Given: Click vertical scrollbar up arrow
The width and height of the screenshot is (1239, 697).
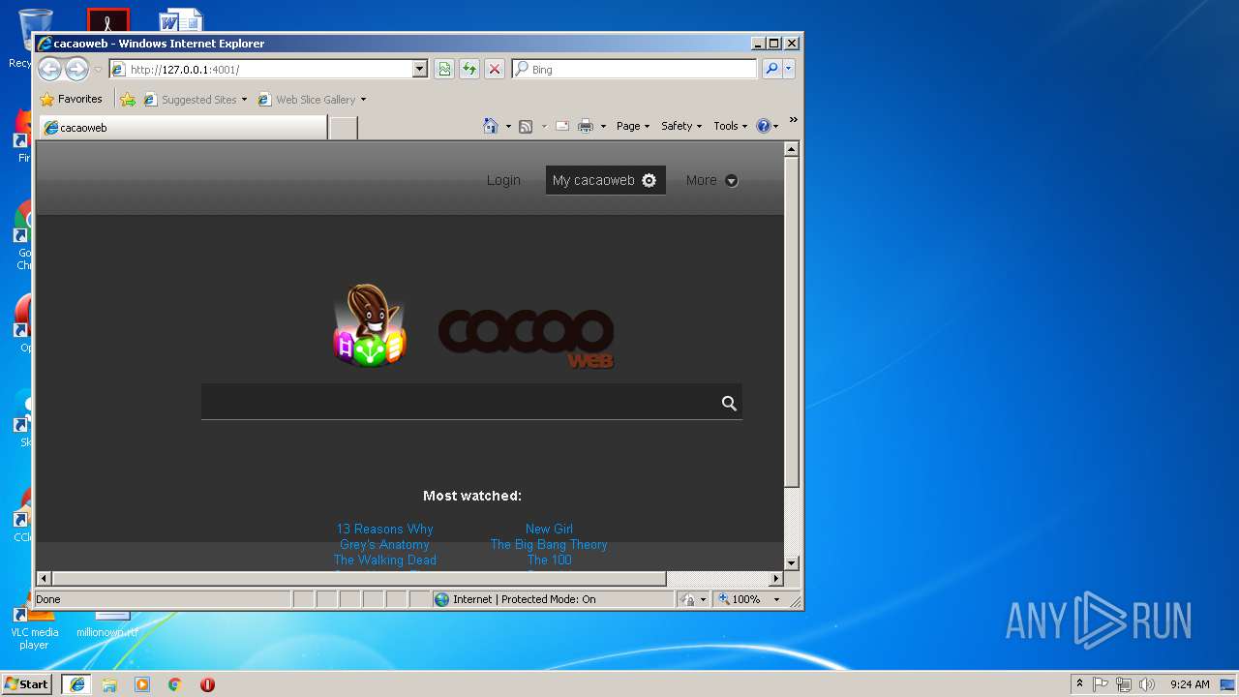Looking at the screenshot, I should click(791, 149).
